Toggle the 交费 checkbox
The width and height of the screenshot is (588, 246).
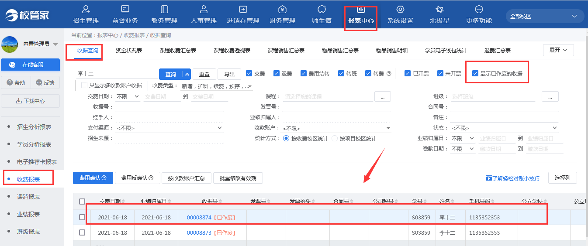[249, 73]
